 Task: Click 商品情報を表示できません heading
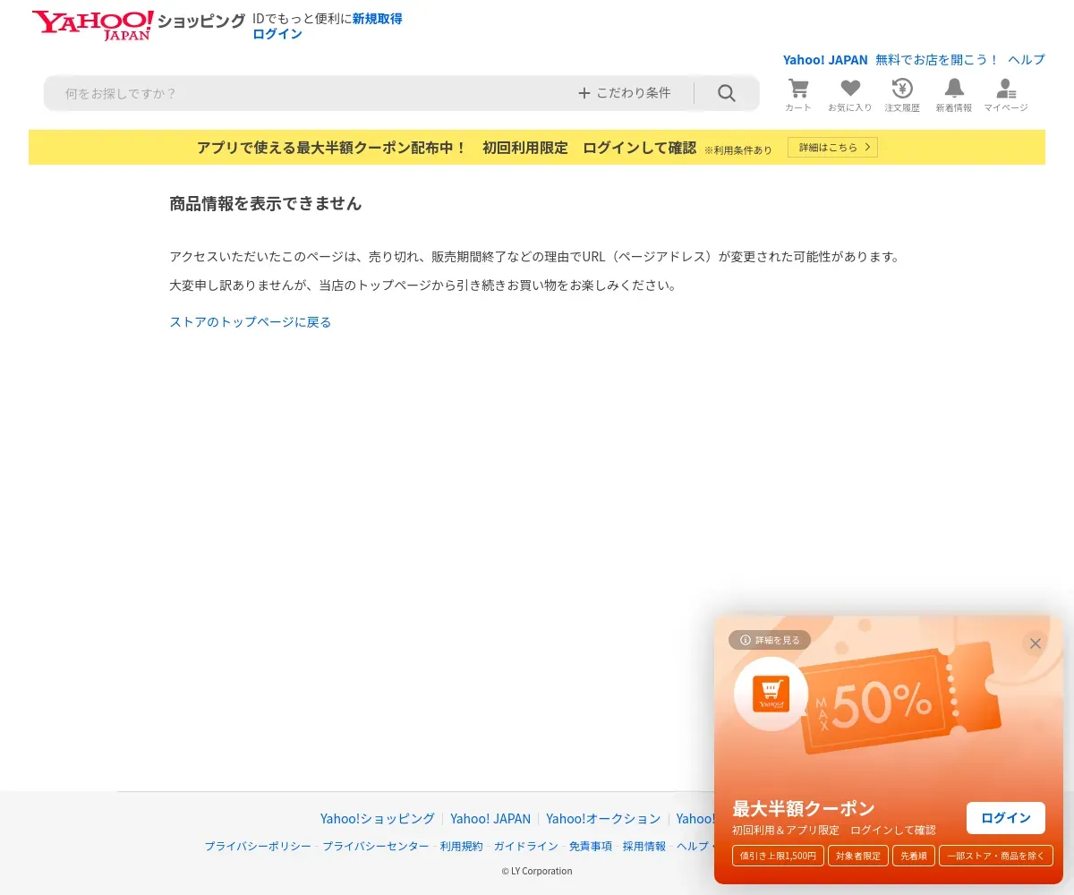point(266,204)
